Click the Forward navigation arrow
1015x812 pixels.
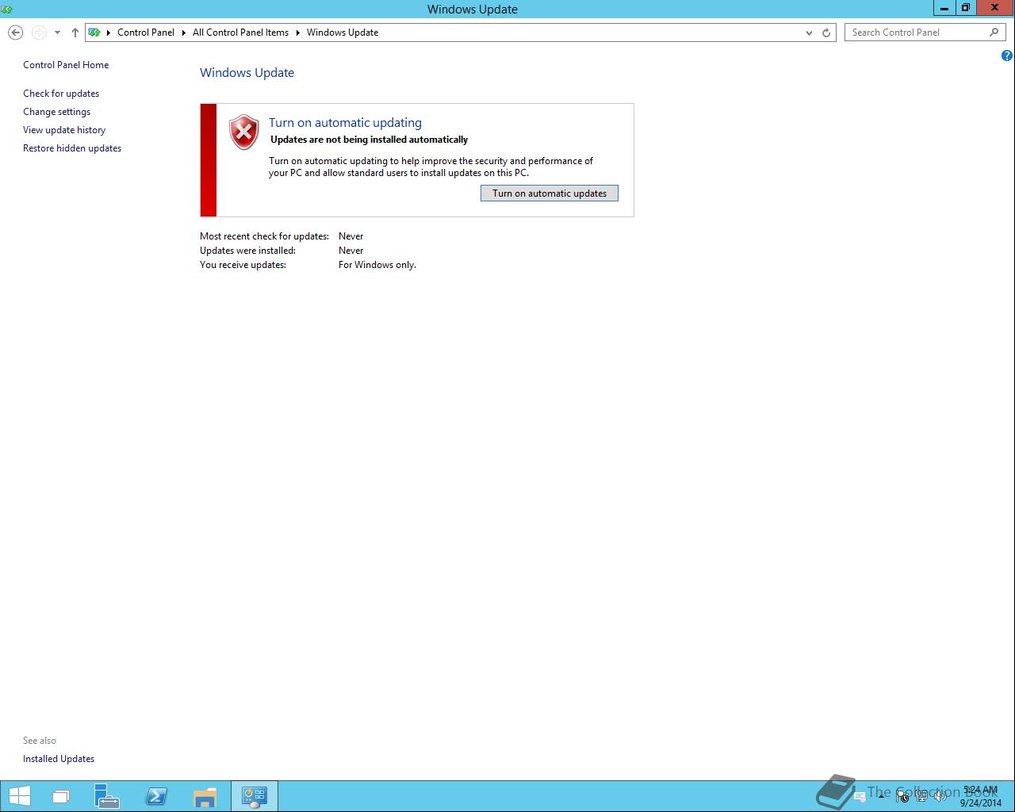(39, 33)
